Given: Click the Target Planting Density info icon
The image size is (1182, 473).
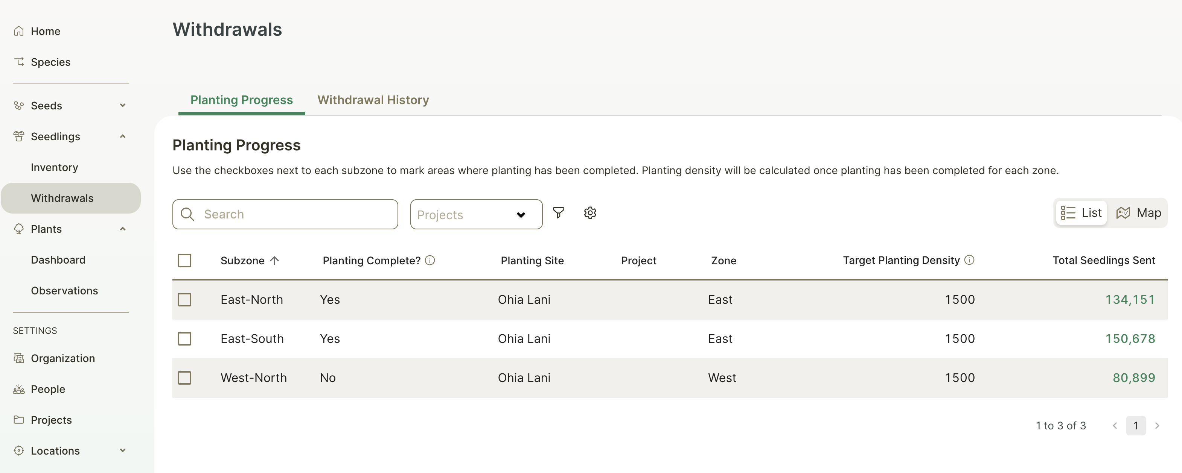Looking at the screenshot, I should pyautogui.click(x=969, y=260).
